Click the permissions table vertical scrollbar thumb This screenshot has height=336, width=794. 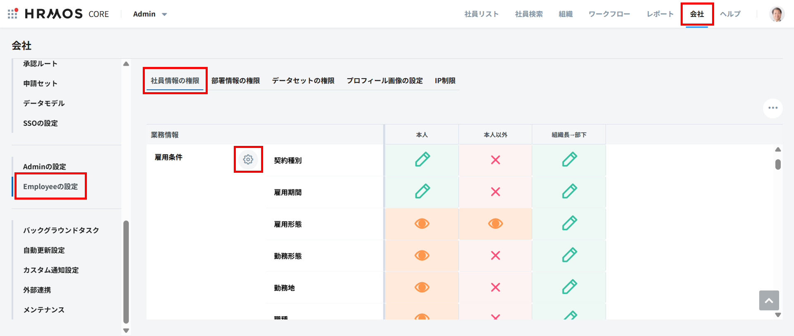[x=778, y=164]
